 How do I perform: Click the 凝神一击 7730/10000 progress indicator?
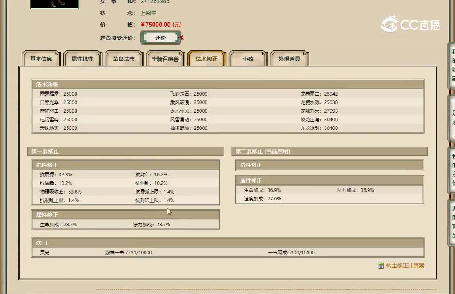pos(128,252)
